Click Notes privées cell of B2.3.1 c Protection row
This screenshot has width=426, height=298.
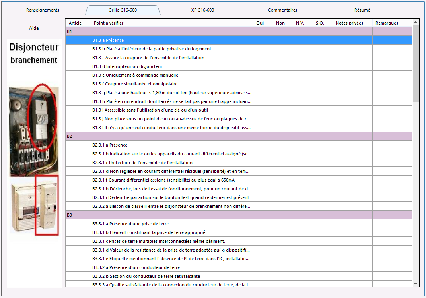(x=352, y=163)
